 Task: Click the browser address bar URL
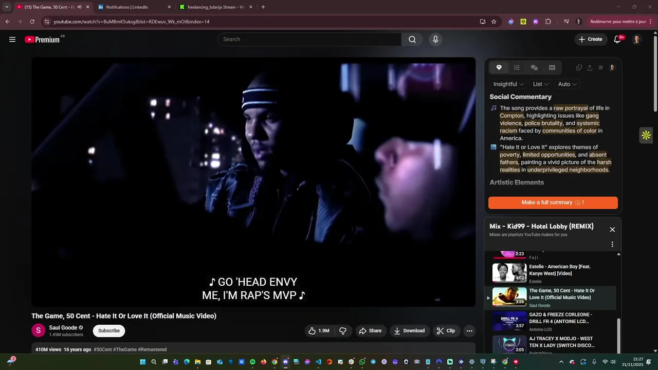click(x=132, y=22)
